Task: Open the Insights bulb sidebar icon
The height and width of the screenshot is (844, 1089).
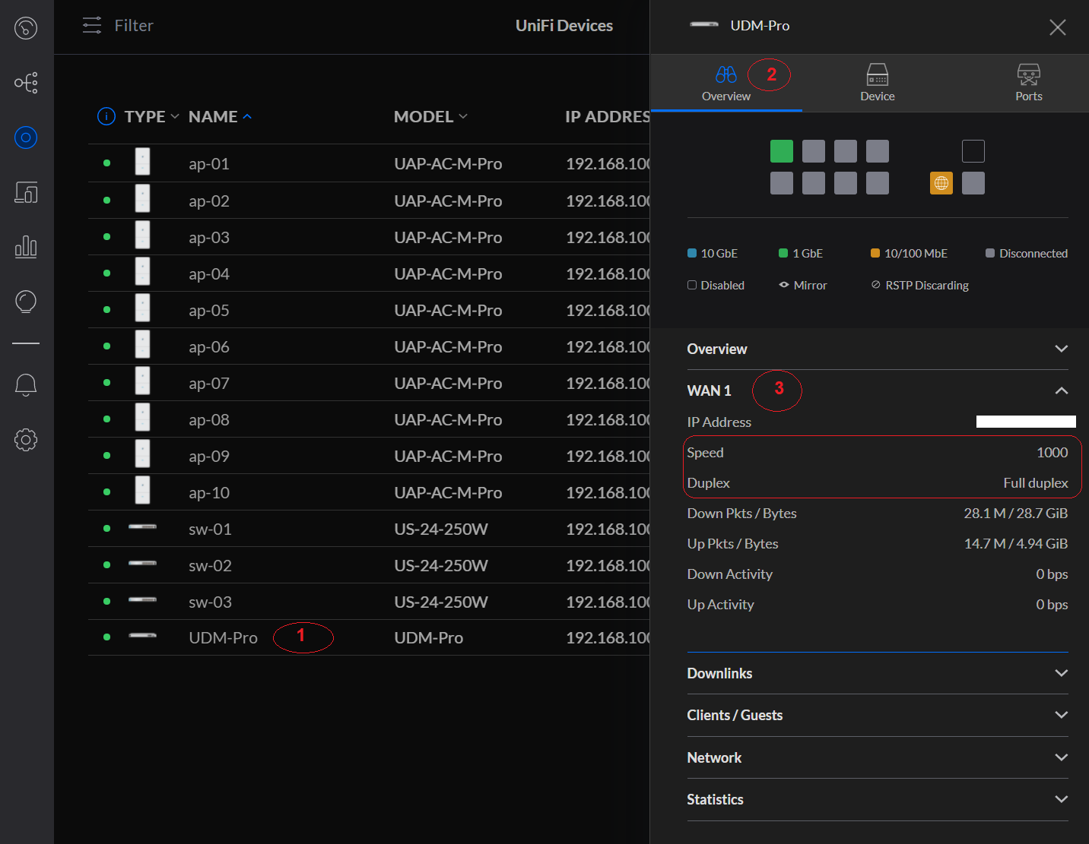Action: tap(26, 302)
